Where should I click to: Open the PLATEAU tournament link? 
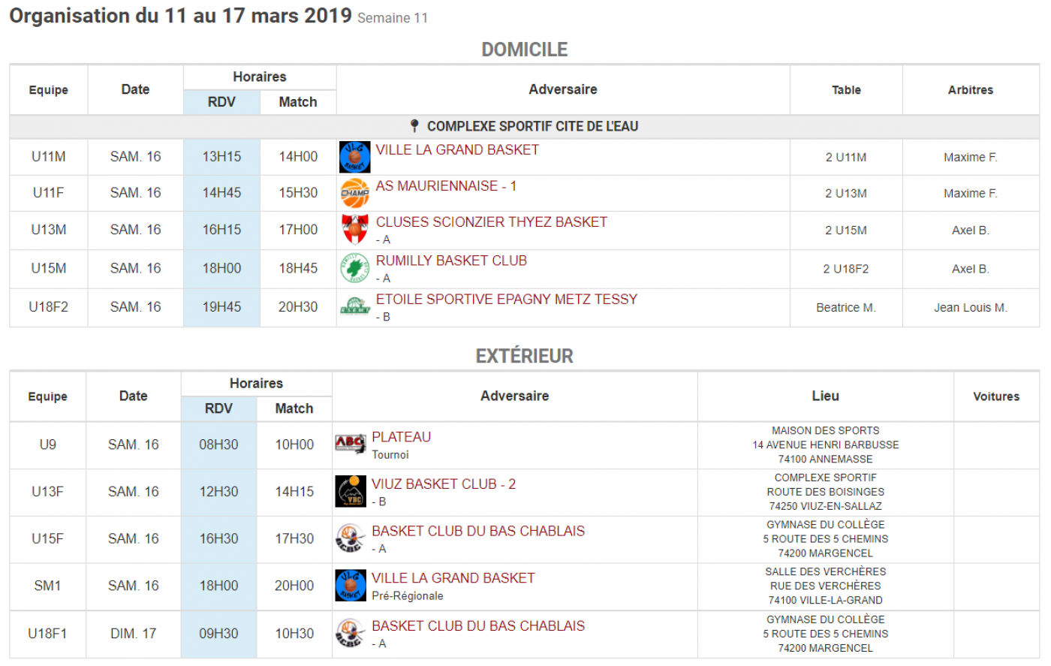(x=401, y=437)
